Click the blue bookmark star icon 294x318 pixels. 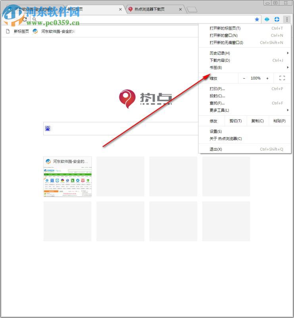pos(257,19)
